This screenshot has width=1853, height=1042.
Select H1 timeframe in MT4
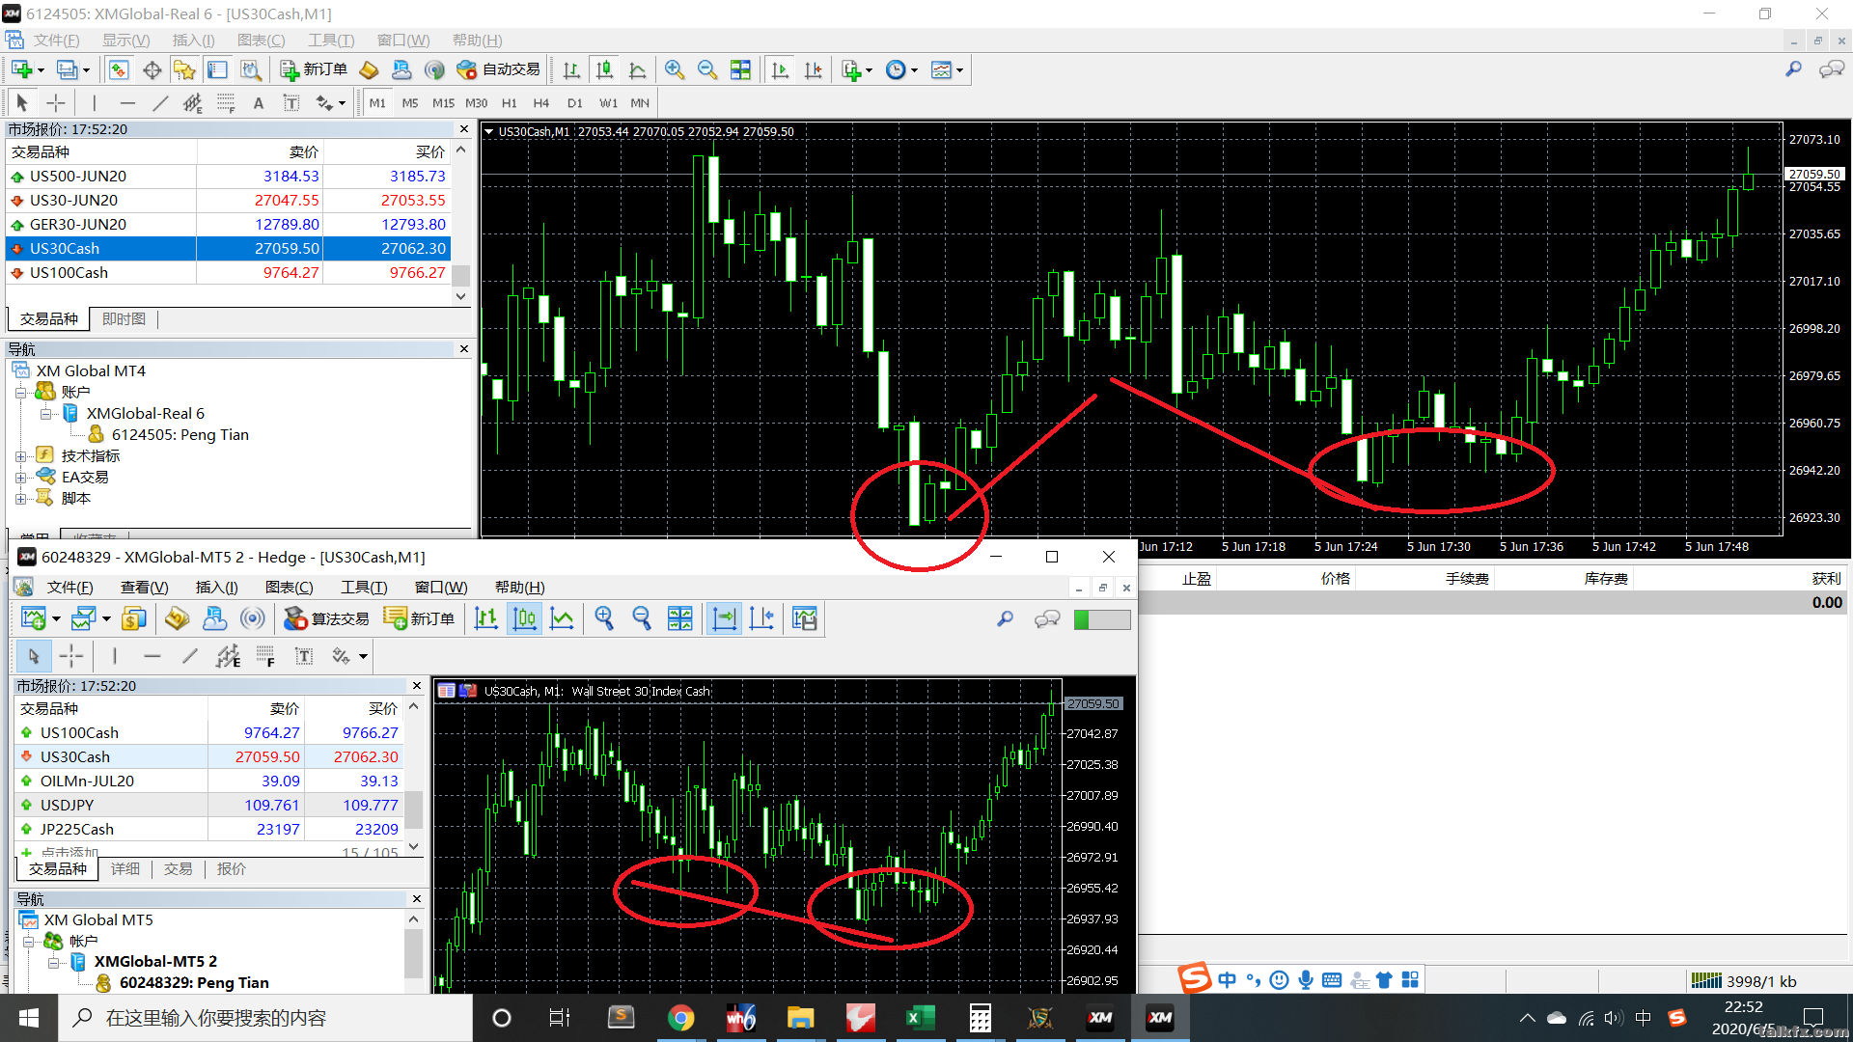[x=510, y=103]
